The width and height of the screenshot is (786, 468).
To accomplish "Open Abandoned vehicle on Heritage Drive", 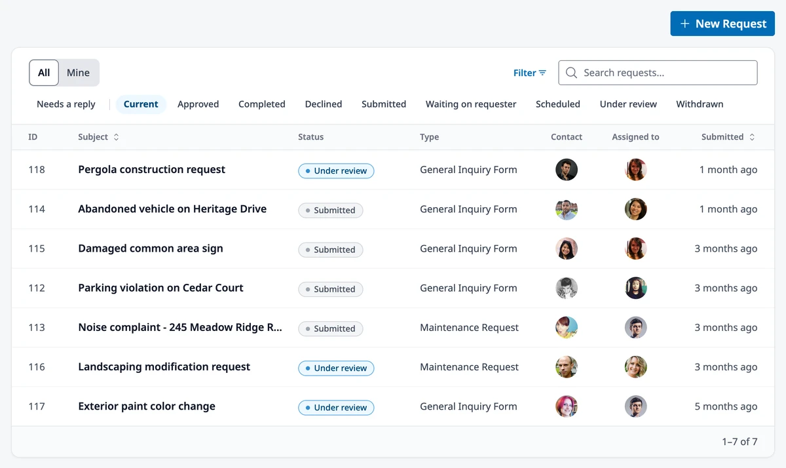I will coord(172,209).
